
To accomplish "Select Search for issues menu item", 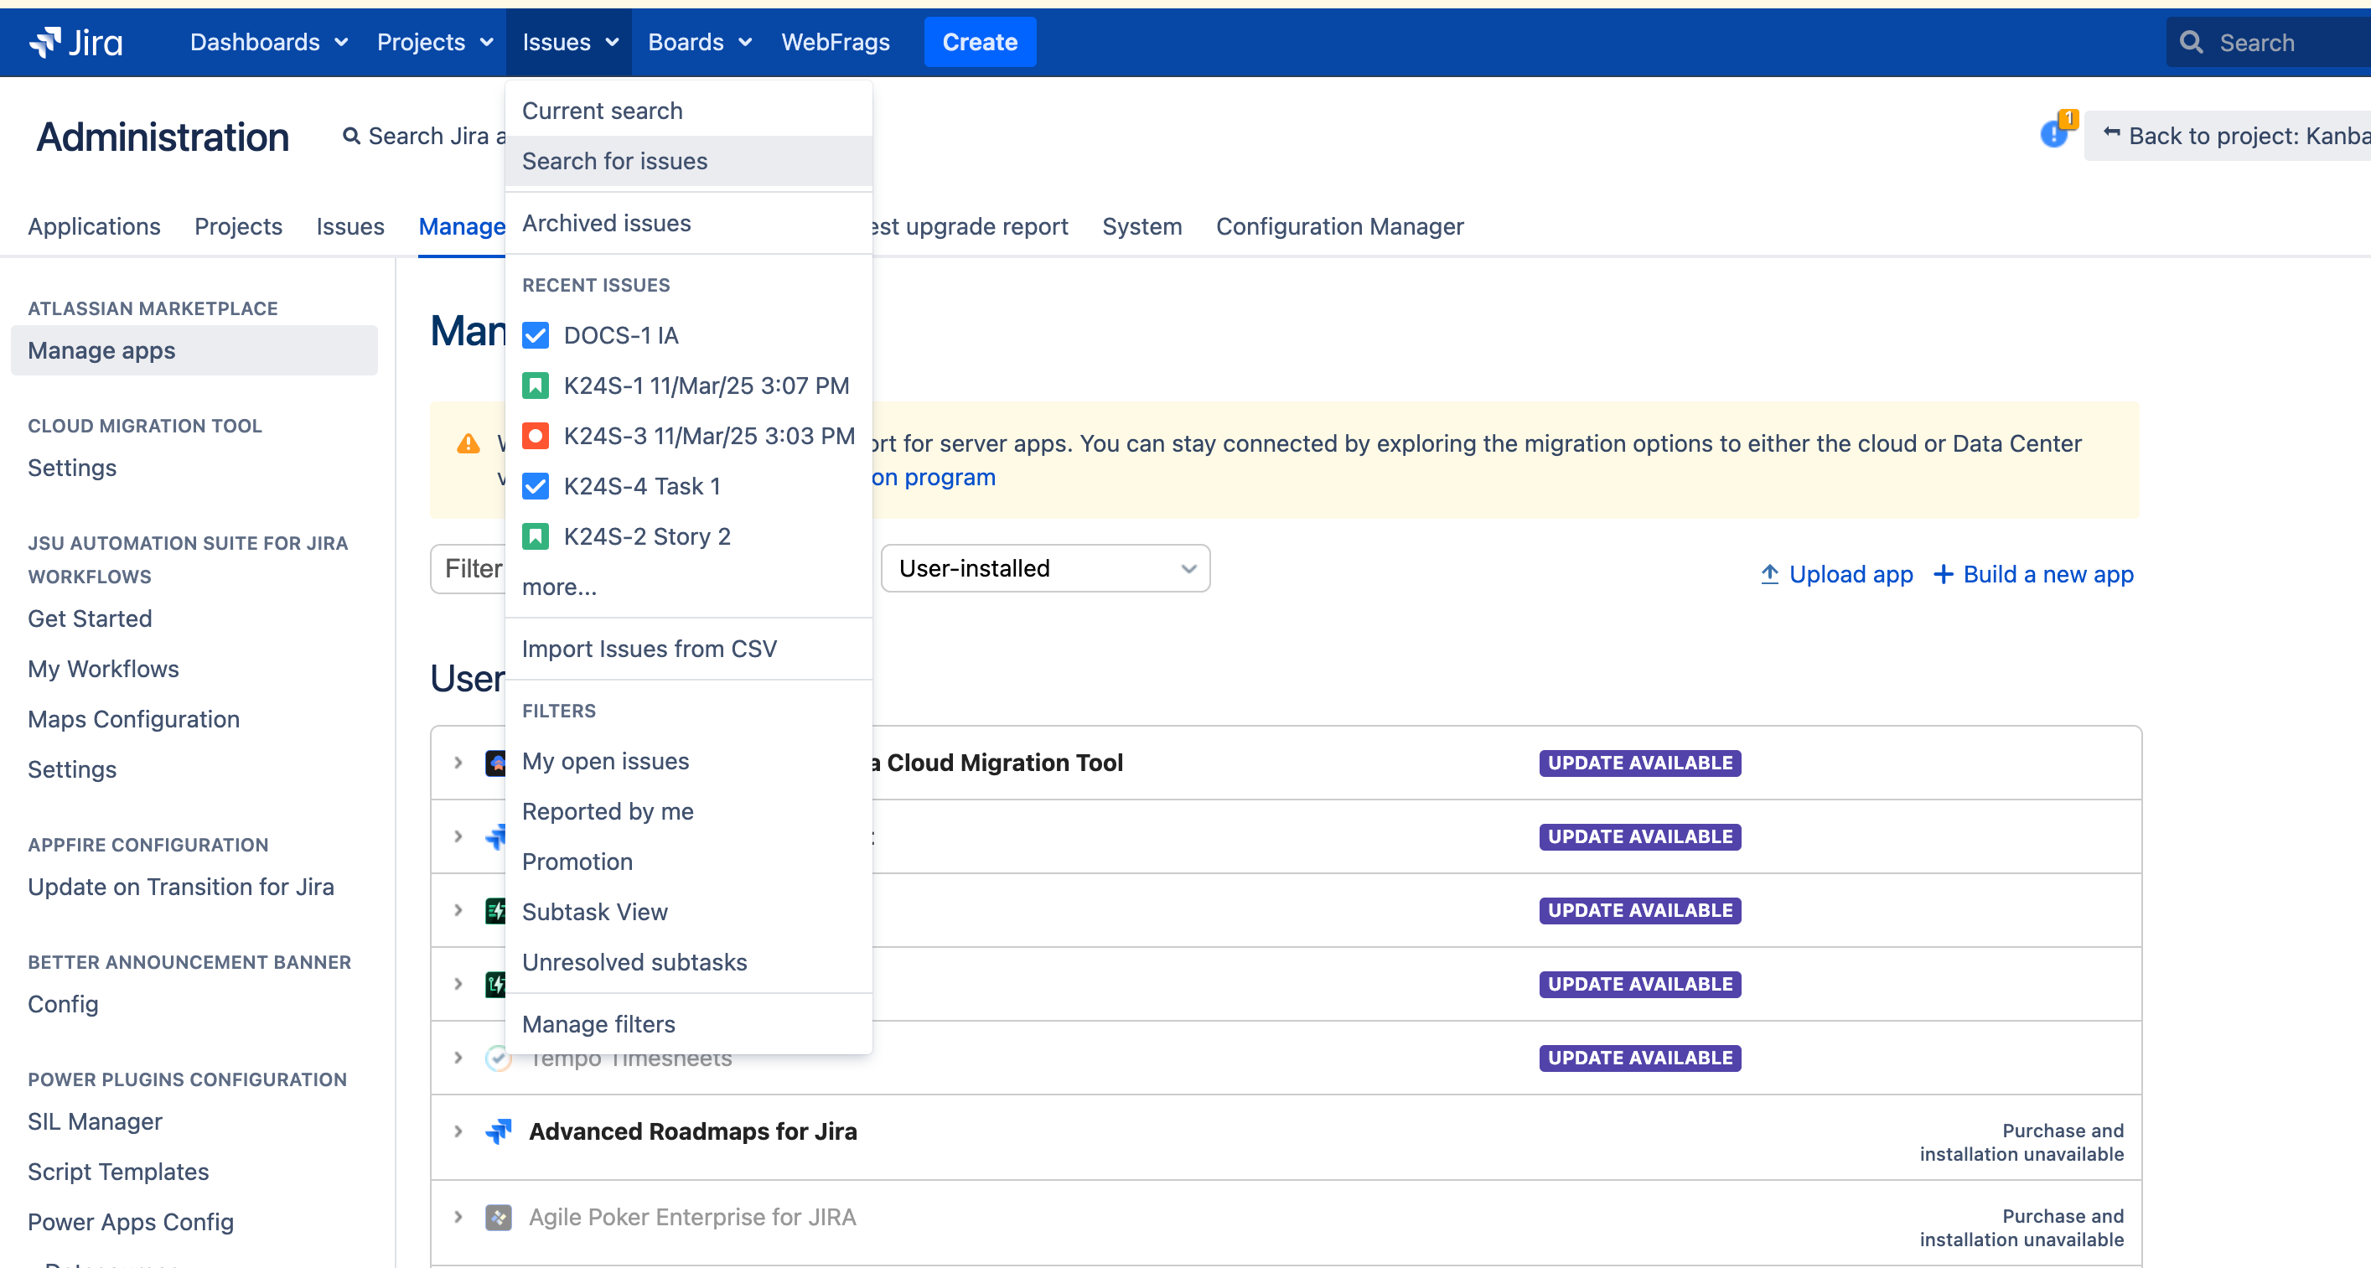I will click(x=688, y=161).
